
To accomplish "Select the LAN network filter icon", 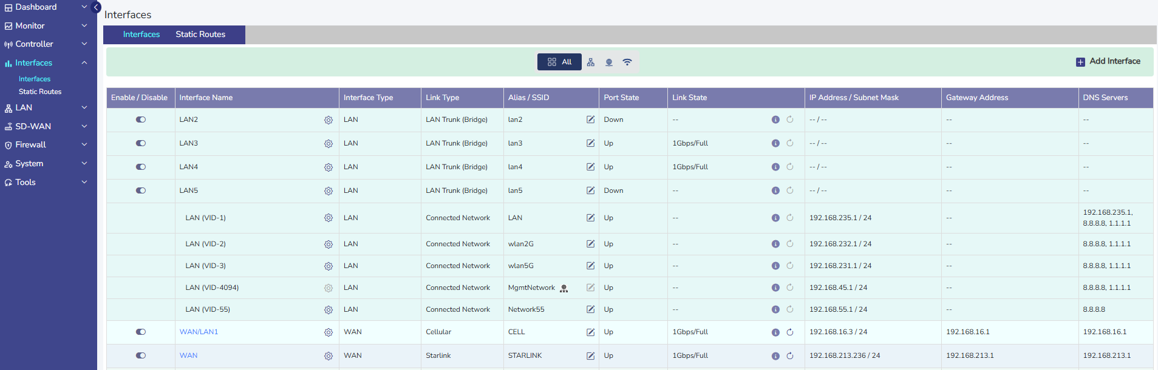I will click(591, 62).
